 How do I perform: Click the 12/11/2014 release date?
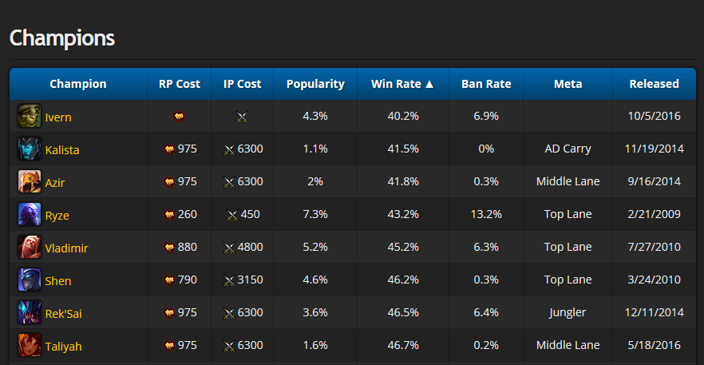[655, 313]
